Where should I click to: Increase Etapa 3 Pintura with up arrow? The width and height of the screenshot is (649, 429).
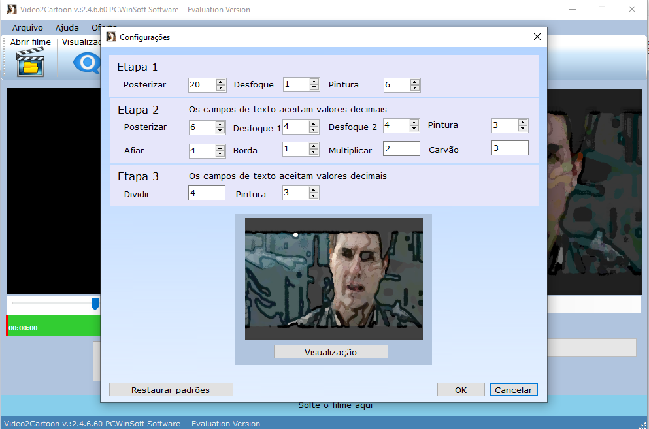314,190
